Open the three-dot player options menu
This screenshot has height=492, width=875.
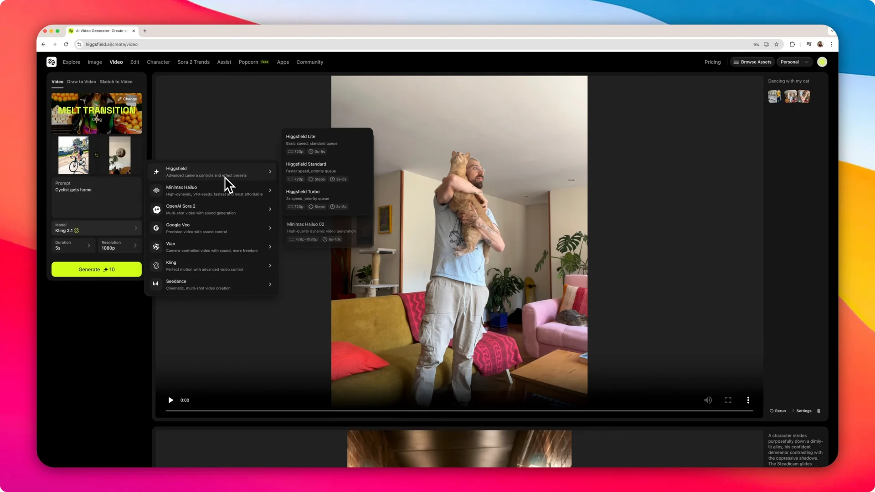[748, 400]
